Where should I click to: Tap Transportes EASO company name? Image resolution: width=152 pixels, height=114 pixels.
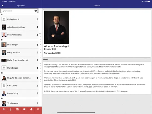point(52,53)
